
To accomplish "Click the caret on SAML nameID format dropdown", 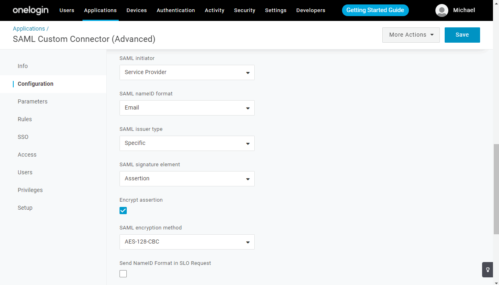I will [x=247, y=108].
